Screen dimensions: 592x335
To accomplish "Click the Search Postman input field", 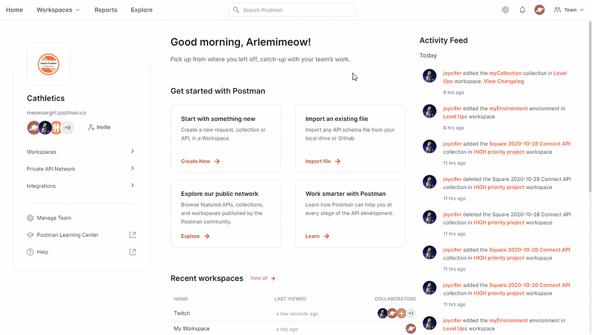I will 292,10.
